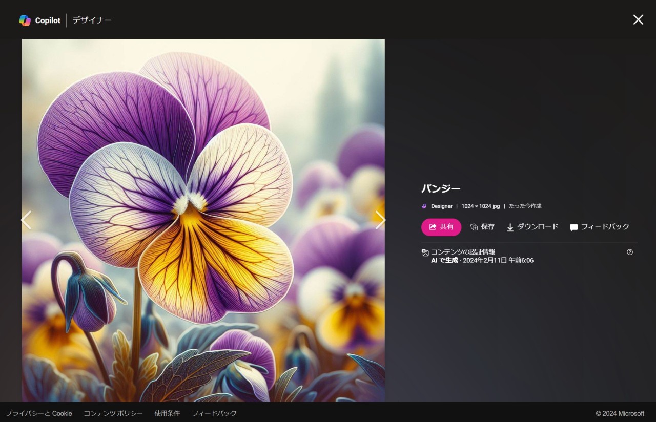Open 使用条件 terms footer link
The image size is (656, 422).
click(x=167, y=413)
